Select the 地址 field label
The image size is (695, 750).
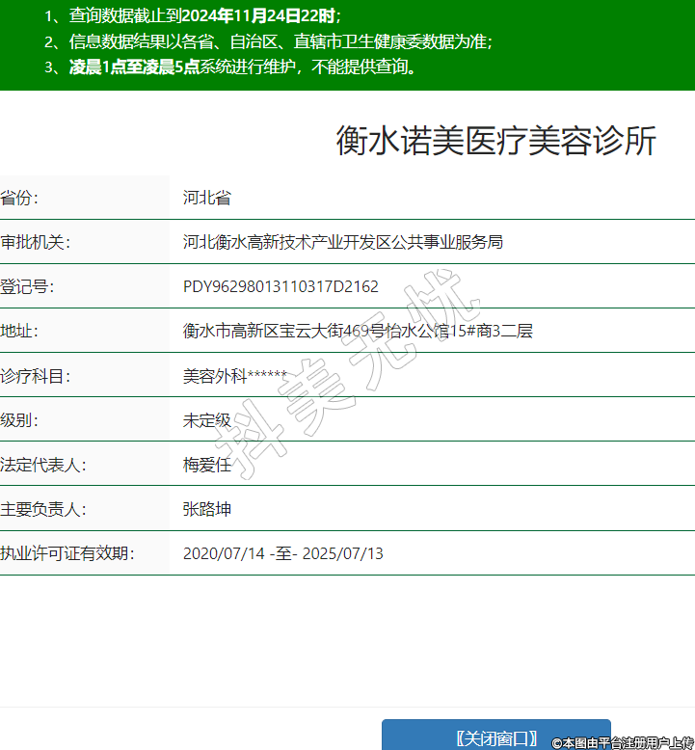[20, 331]
